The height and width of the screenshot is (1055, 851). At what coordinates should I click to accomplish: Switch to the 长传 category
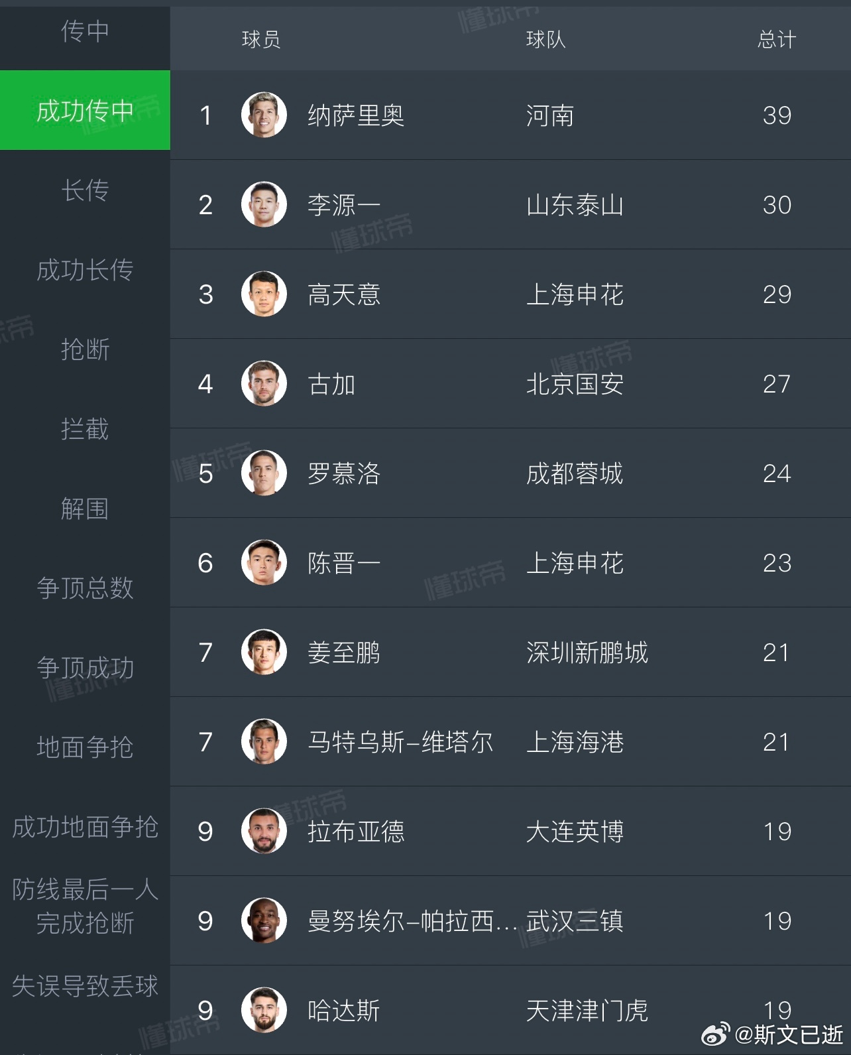click(x=85, y=190)
